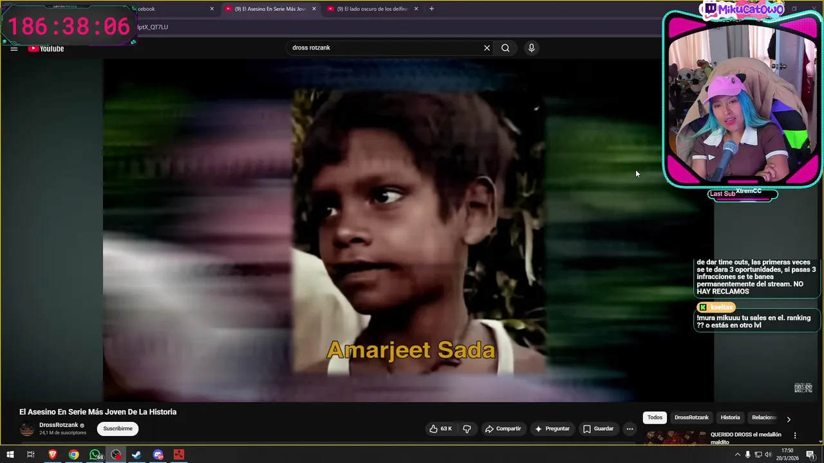Share the video with Compartir
824x463 pixels.
click(503, 429)
